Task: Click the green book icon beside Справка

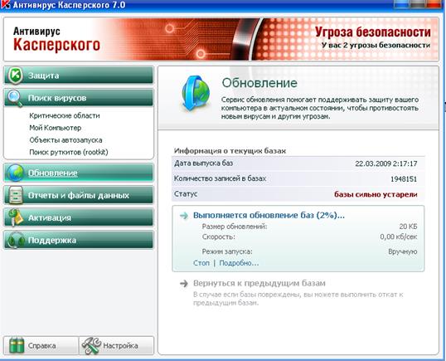Action: coord(17,345)
